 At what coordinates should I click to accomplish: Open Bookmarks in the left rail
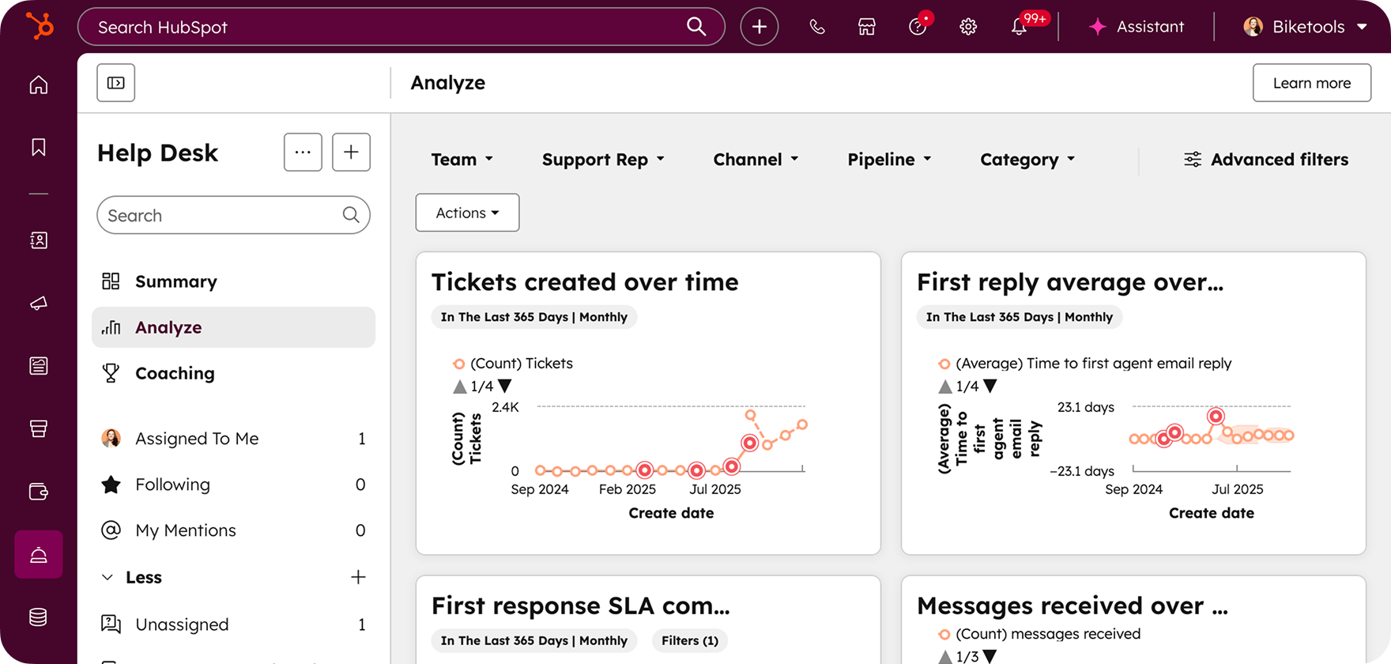coord(39,147)
